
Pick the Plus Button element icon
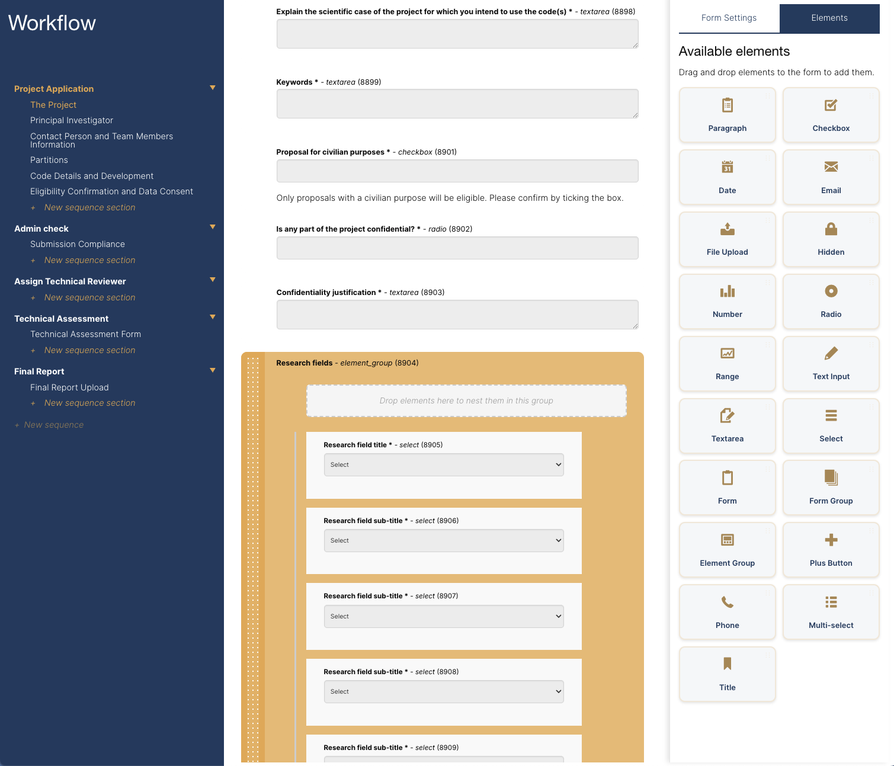[x=831, y=540]
